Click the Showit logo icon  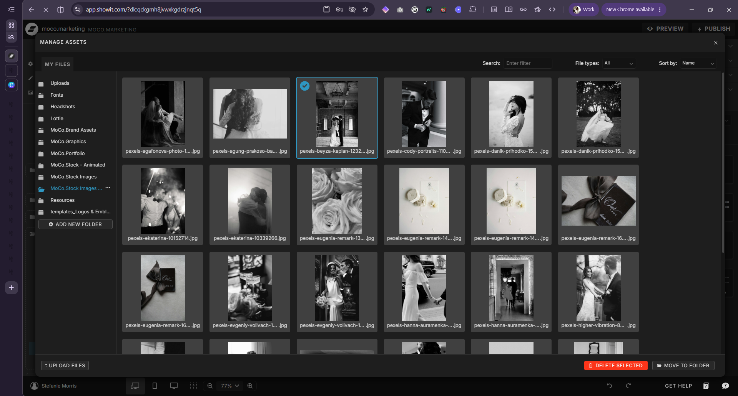pos(32,29)
